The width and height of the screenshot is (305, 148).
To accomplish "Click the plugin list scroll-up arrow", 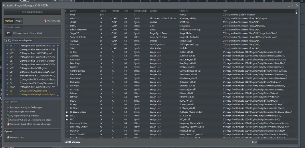I will 296,10.
